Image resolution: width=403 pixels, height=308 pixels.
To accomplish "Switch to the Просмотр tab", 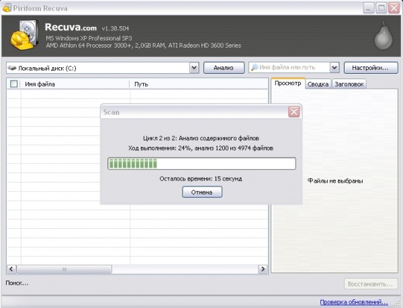I will (288, 83).
